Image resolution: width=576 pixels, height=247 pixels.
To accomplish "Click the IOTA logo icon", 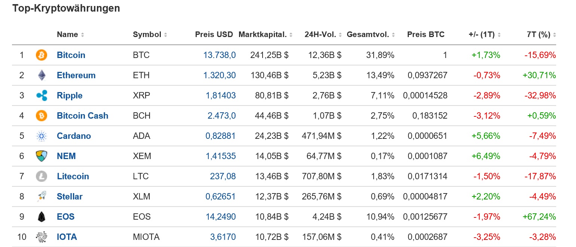I will pyautogui.click(x=42, y=237).
